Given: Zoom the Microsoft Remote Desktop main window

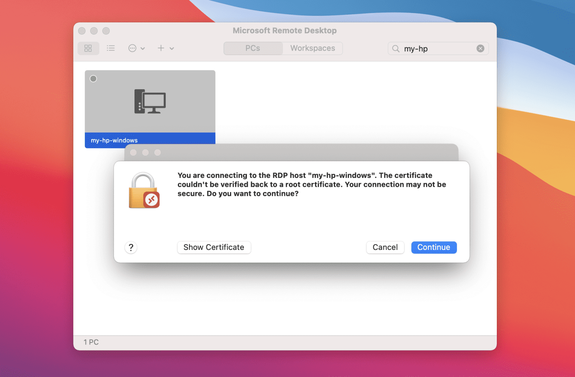Looking at the screenshot, I should click(106, 31).
